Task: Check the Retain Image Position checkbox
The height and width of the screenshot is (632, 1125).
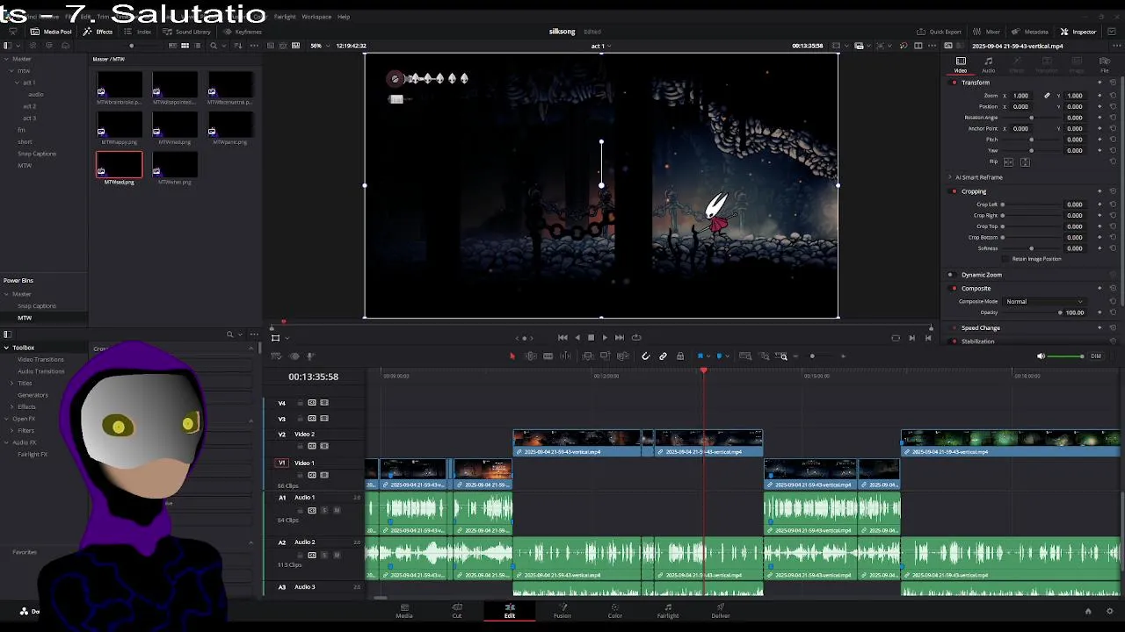Action: [1007, 259]
